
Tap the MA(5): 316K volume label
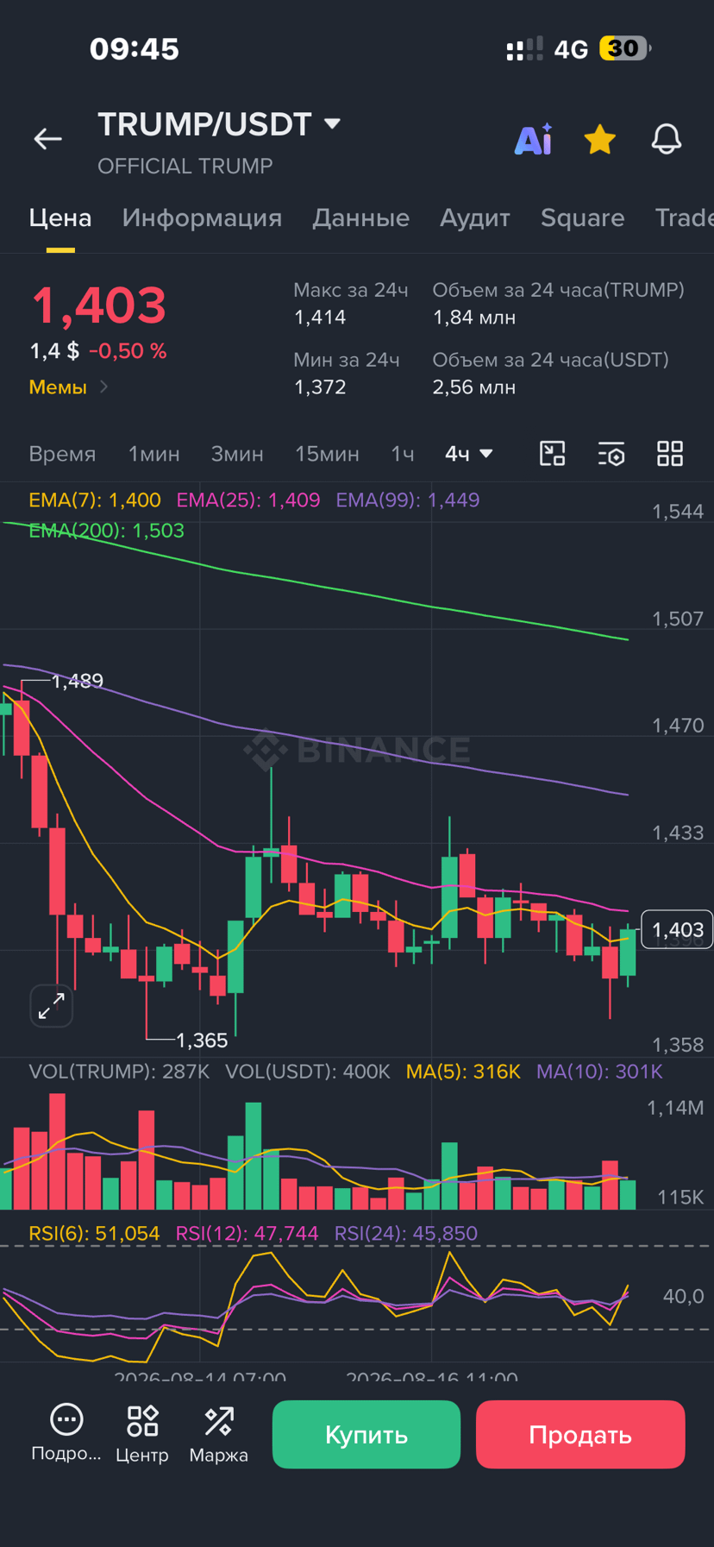463,1072
